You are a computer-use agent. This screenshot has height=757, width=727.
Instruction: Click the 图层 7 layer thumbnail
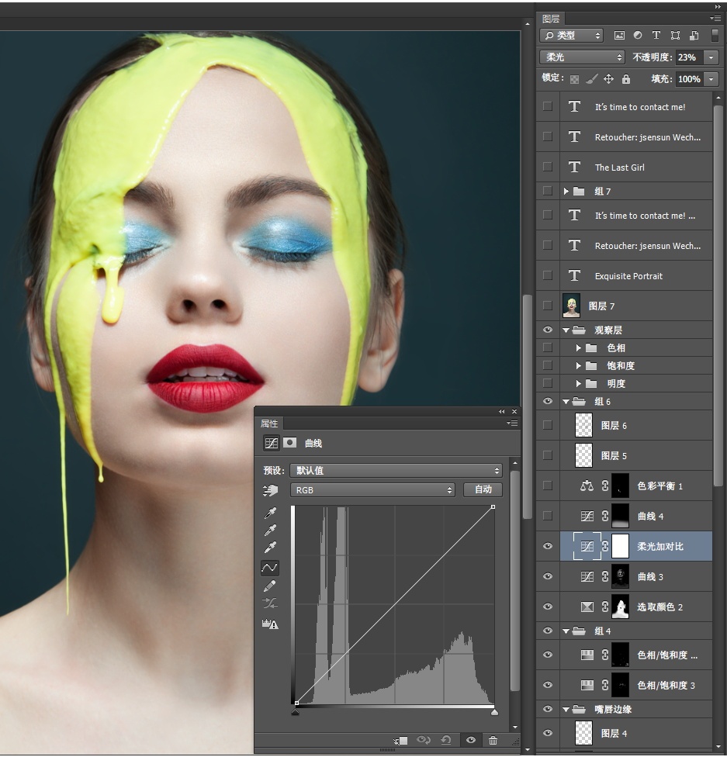[x=572, y=306]
